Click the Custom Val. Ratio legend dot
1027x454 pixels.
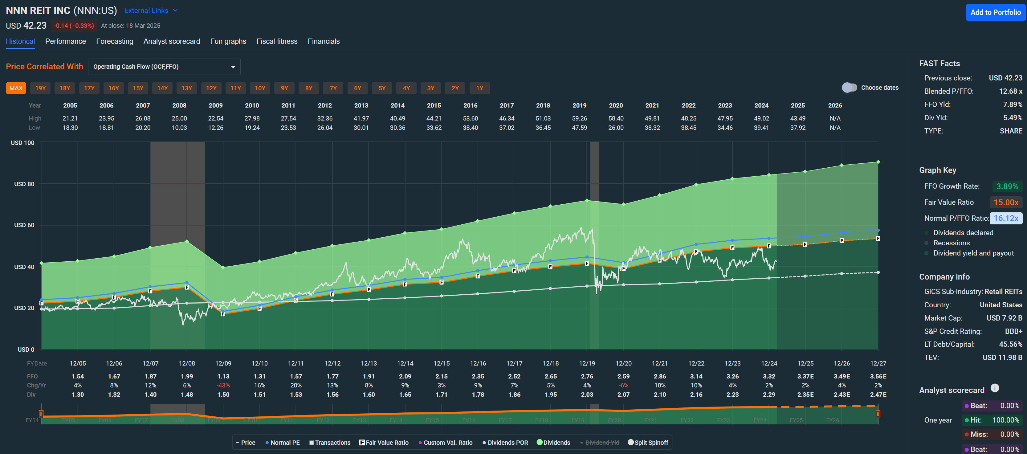click(420, 442)
